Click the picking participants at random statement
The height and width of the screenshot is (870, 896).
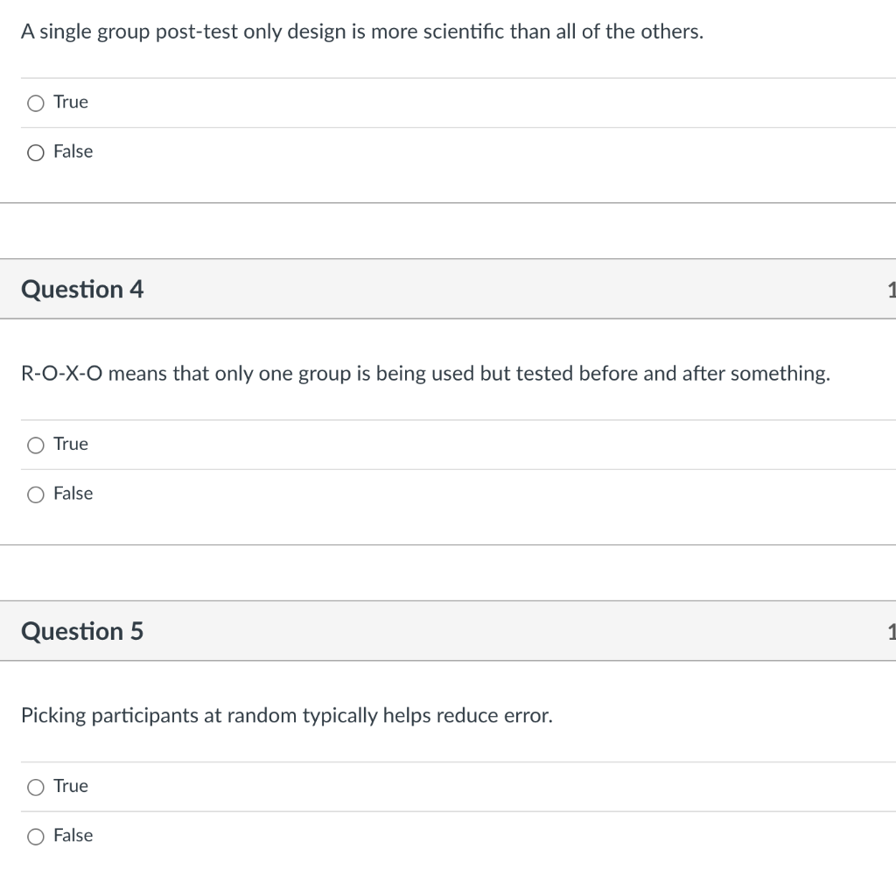(x=287, y=715)
